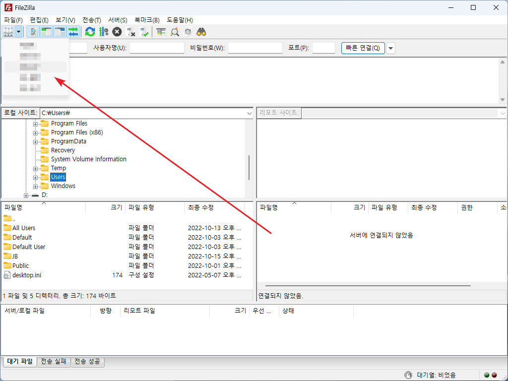
Task: Toggle processing of the transfer queue
Action: tap(104, 32)
